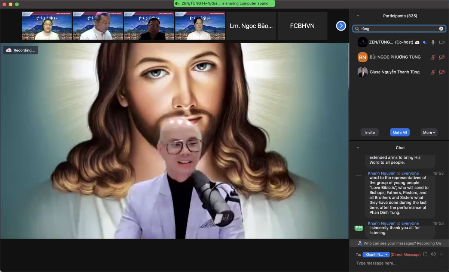This screenshot has height=272, width=449.
Task: Click Giuse Nguyễn Thanh Tùng profile photo
Action: click(x=363, y=72)
